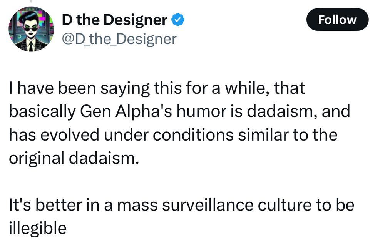The image size is (385, 247).
Task: Click the phrase "mass surveillance"
Action: (185, 205)
